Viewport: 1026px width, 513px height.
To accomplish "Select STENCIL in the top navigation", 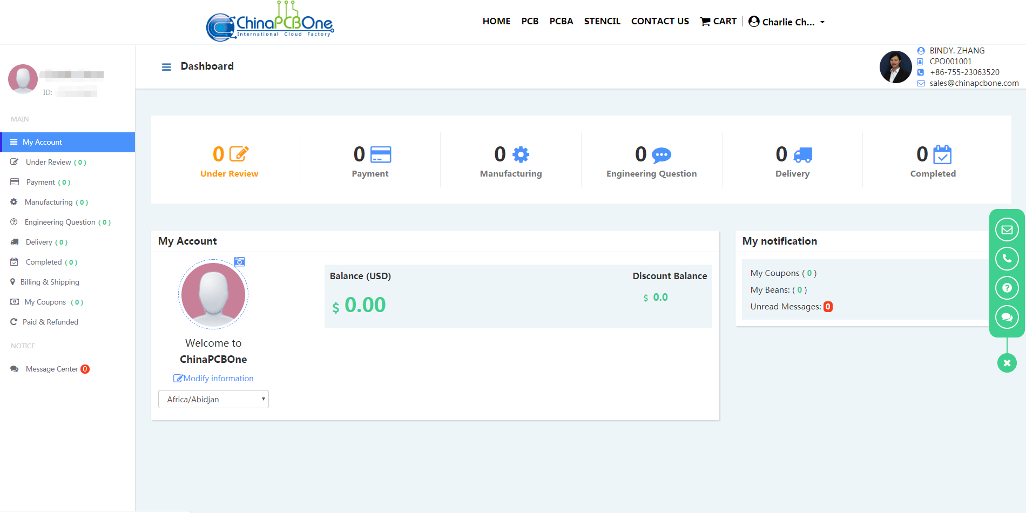I will [602, 22].
